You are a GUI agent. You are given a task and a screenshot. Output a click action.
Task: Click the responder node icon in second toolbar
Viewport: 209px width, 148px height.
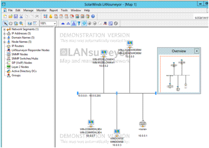coord(105,24)
